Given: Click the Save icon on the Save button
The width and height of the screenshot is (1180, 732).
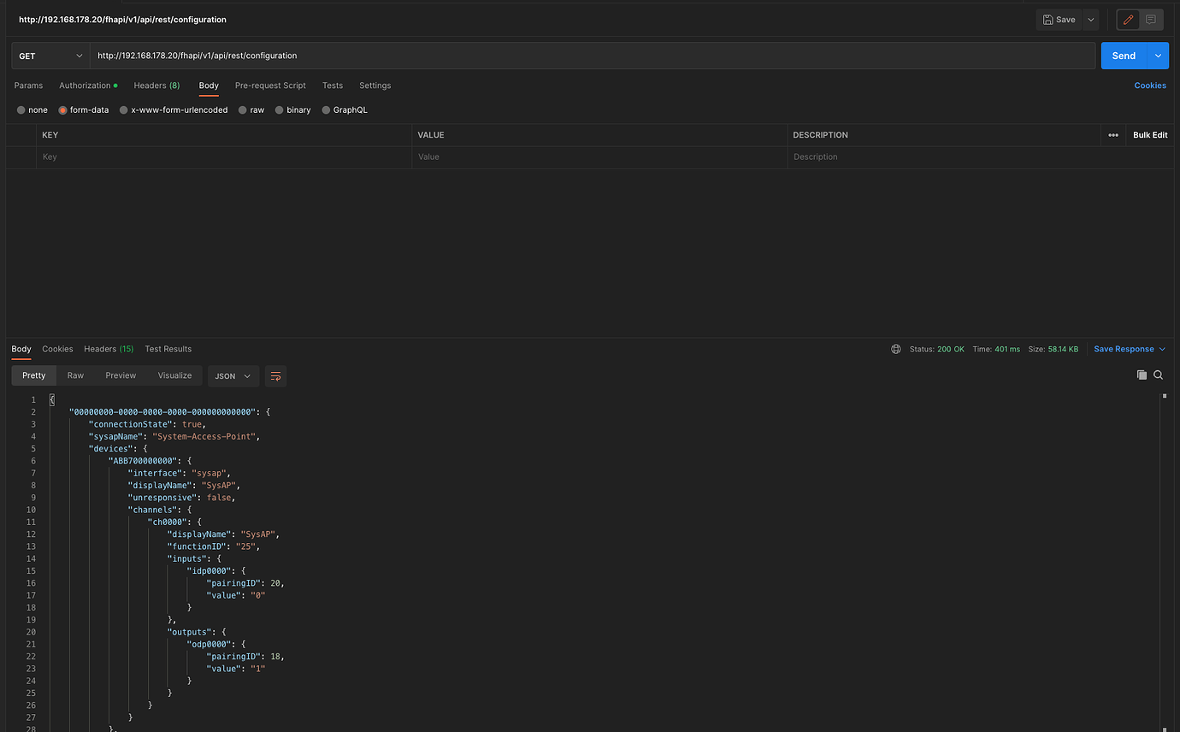Looking at the screenshot, I should (x=1048, y=19).
